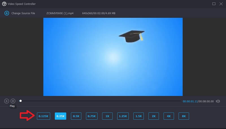Choose the 0.25X speed setting
Screen dimensions: 226x129
pyautogui.click(x=60, y=116)
